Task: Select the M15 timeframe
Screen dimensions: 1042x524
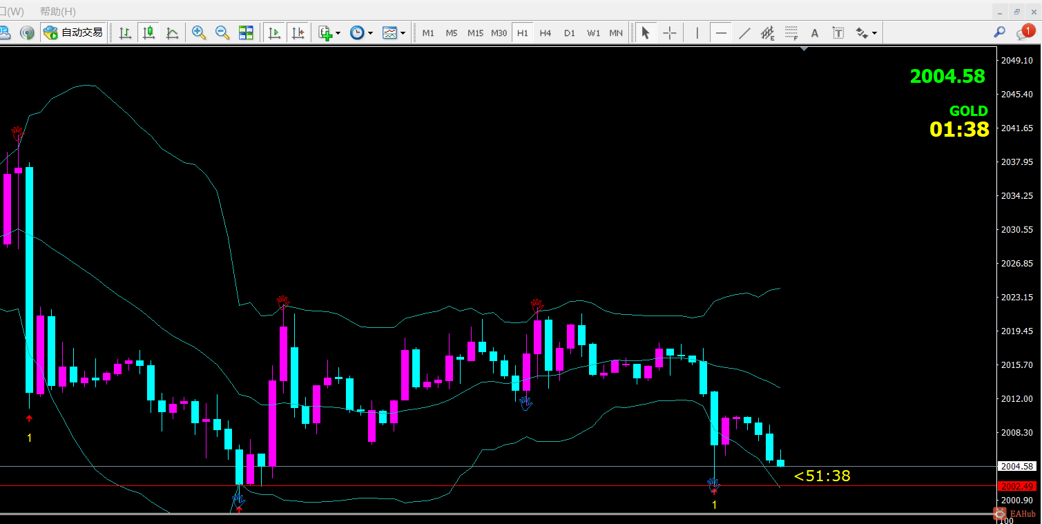Action: point(475,32)
